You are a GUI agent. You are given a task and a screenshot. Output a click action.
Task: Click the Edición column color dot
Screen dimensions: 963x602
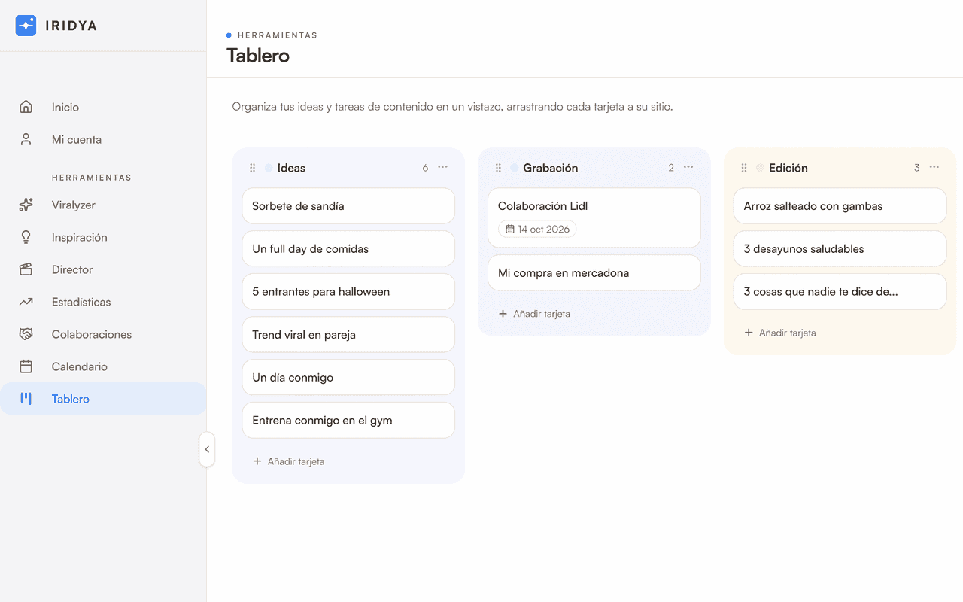click(760, 168)
